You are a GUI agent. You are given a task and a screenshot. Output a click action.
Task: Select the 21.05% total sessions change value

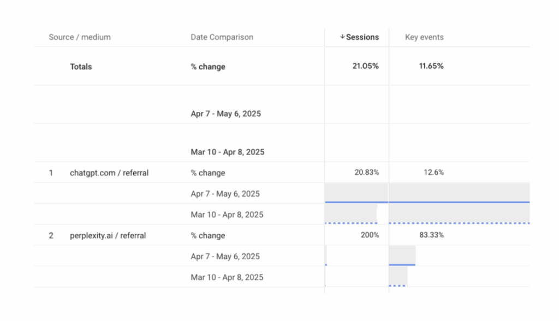pyautogui.click(x=365, y=66)
